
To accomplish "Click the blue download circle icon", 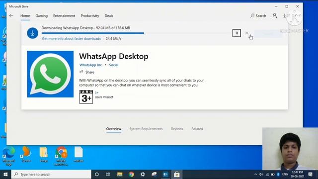I will coord(32,33).
